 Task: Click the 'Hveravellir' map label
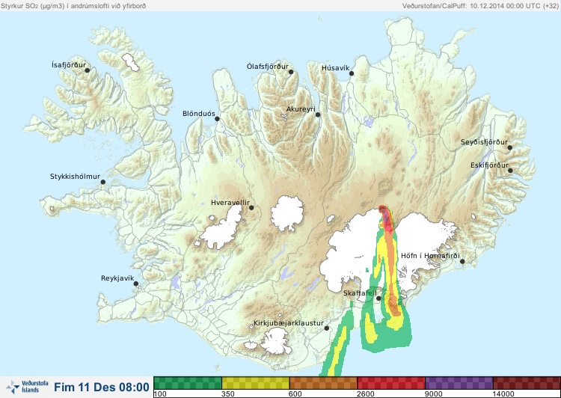(x=230, y=203)
